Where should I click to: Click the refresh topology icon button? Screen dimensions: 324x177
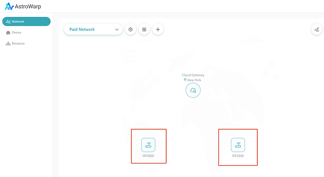144,29
